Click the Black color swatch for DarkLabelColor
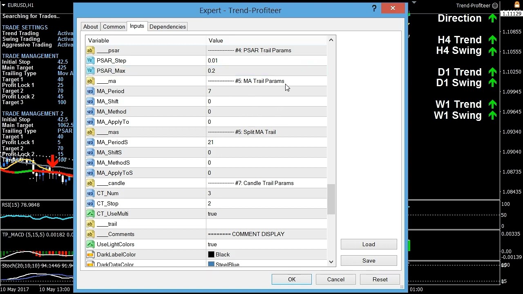 pyautogui.click(x=211, y=254)
